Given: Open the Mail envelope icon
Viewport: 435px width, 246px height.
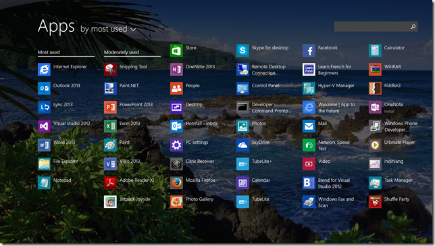Looking at the screenshot, I should pos(309,126).
